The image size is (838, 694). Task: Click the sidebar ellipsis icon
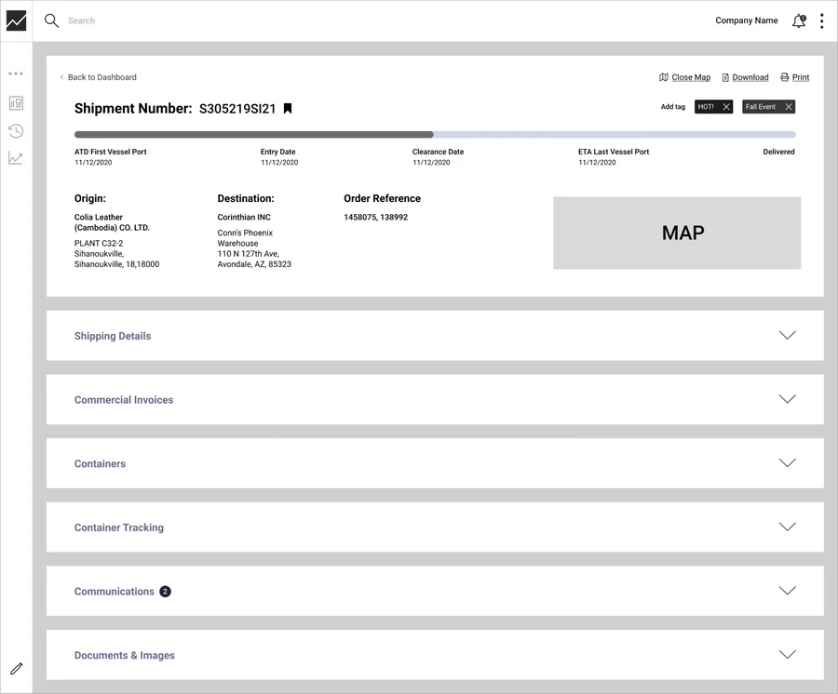[x=16, y=73]
